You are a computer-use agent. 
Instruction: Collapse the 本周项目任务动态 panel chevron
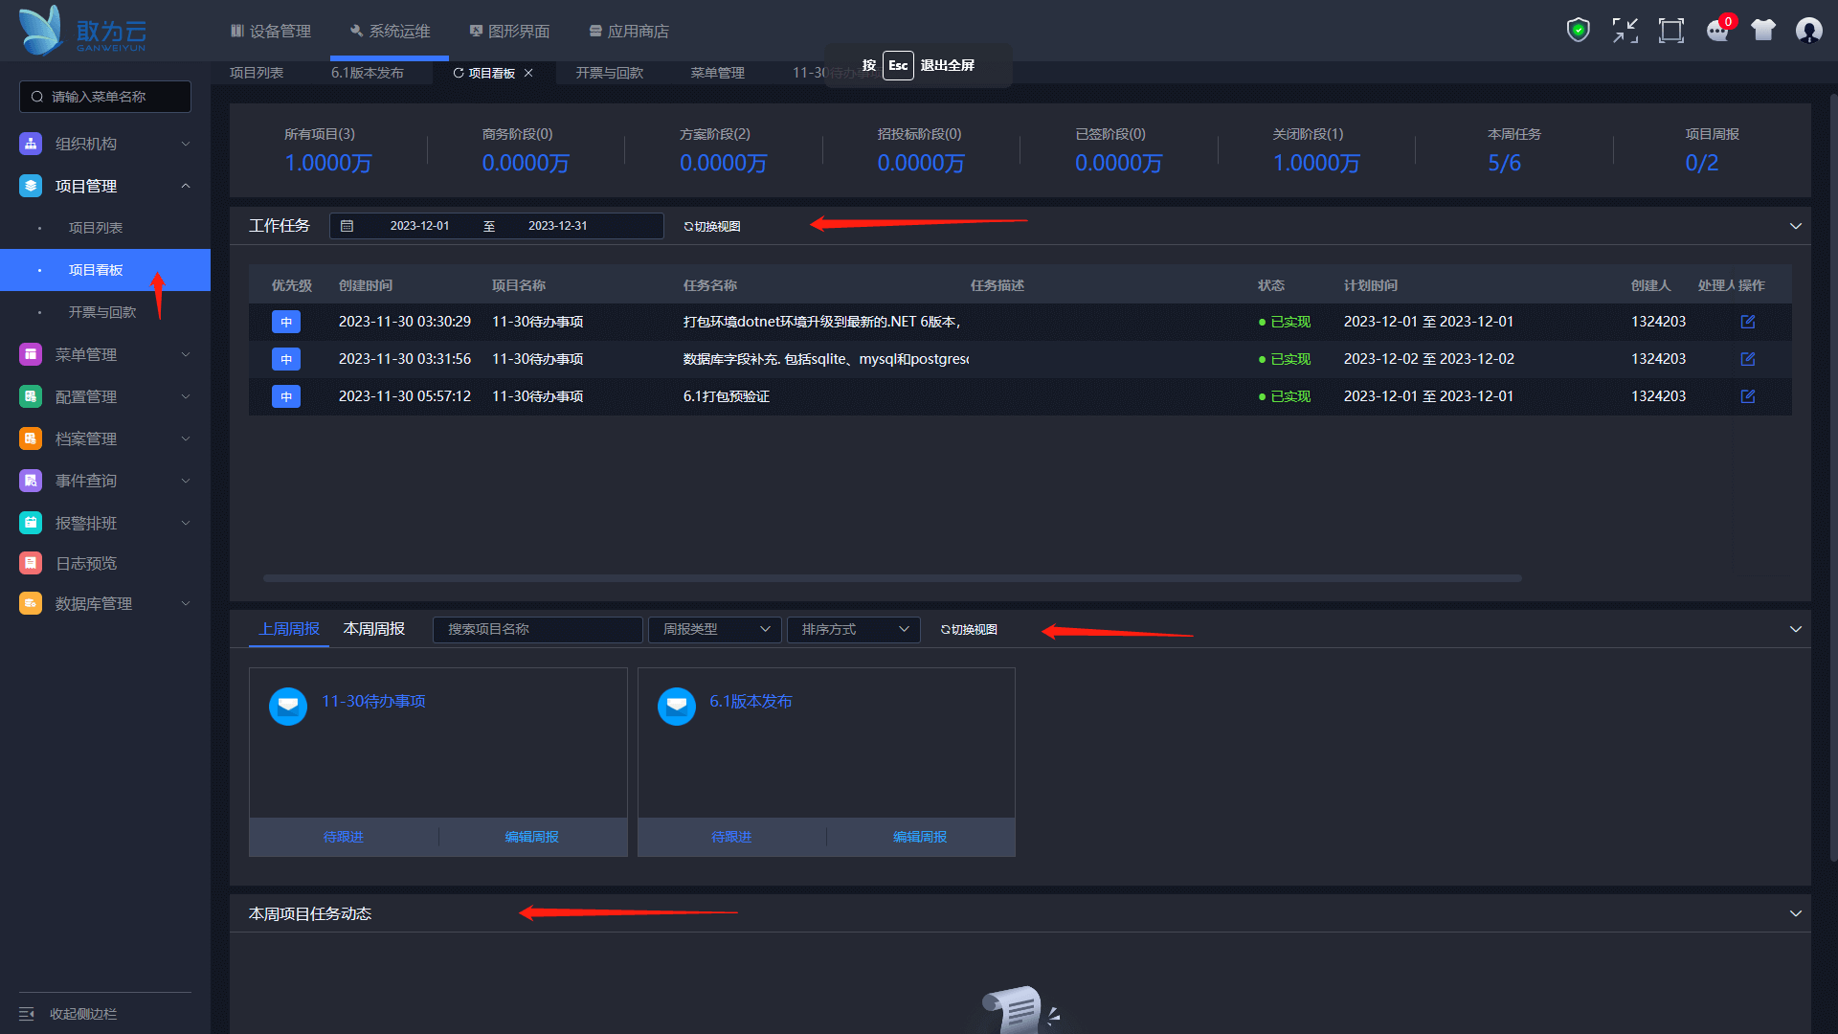[x=1795, y=913]
